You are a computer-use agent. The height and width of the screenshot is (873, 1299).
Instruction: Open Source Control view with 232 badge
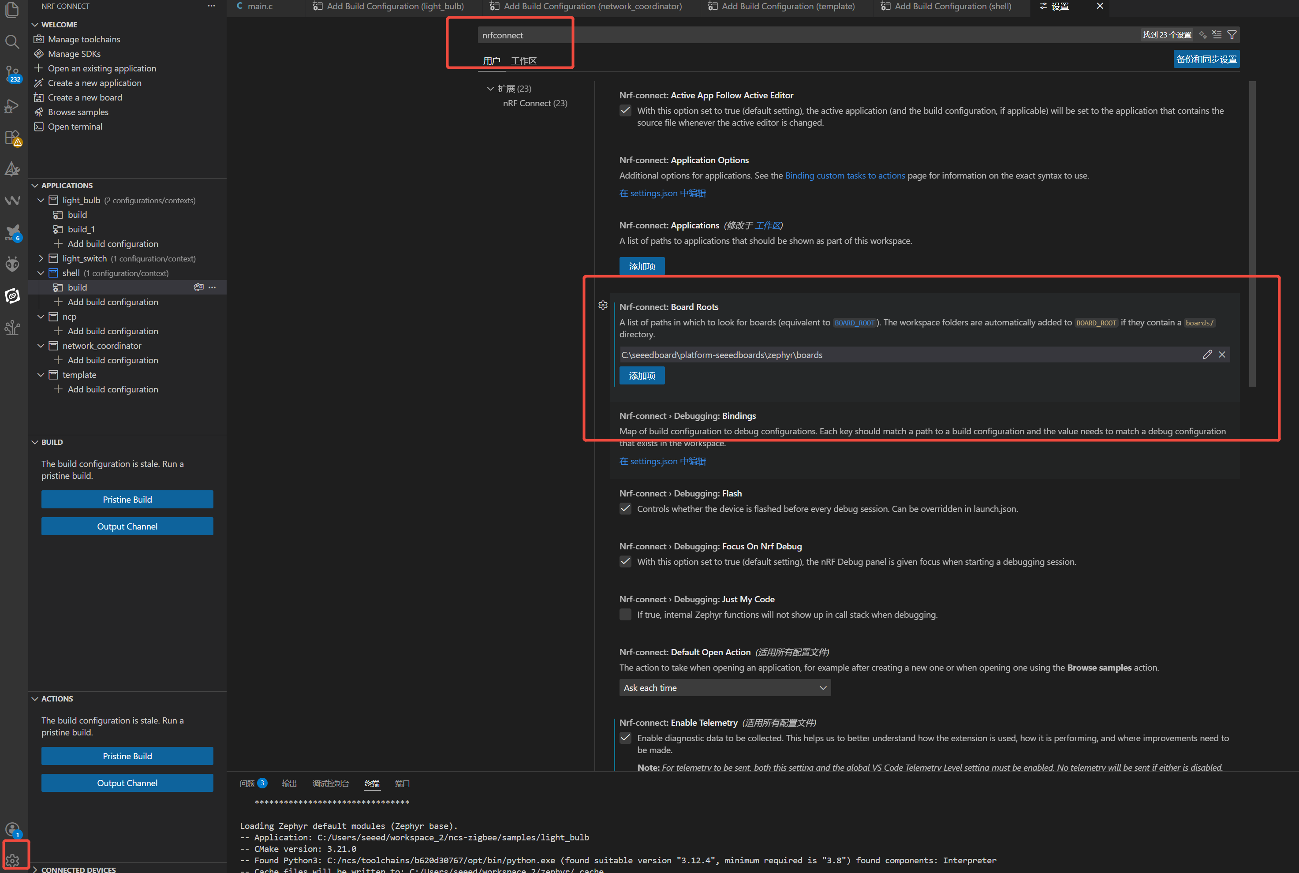click(x=12, y=74)
